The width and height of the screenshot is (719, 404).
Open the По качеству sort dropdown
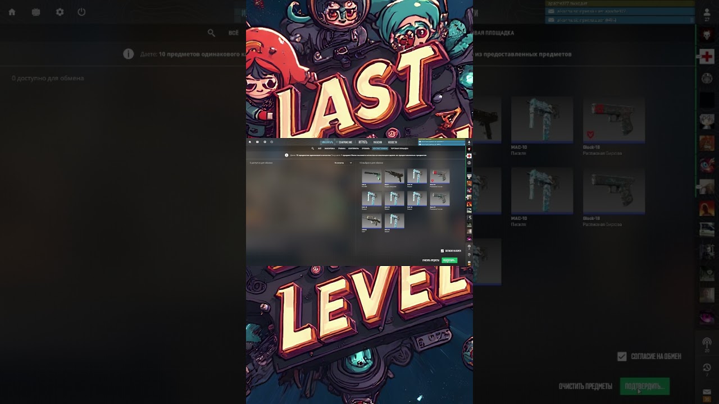[343, 163]
